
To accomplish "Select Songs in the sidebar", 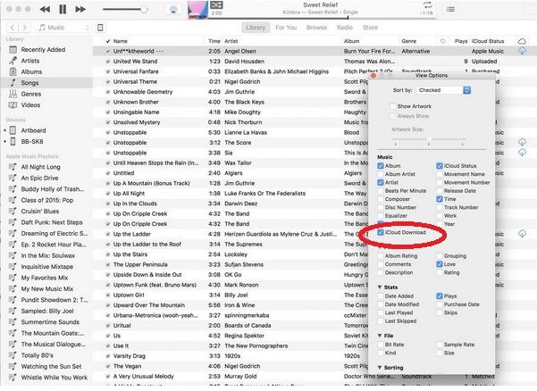I will coord(29,83).
